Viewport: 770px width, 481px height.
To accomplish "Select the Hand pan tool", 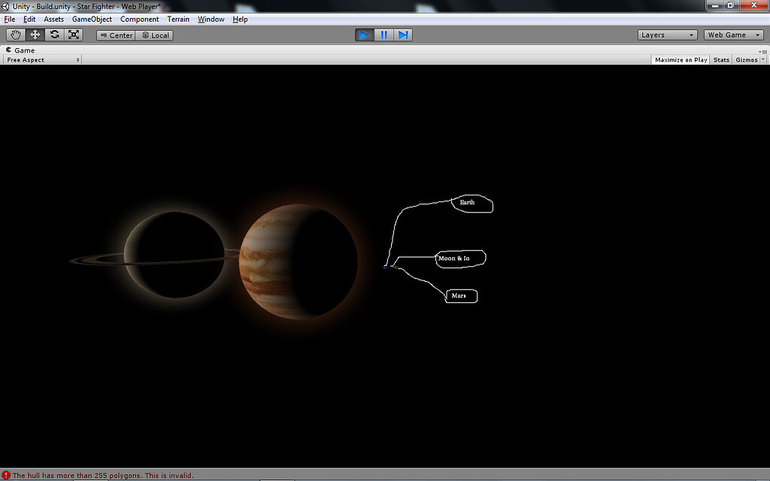I will pyautogui.click(x=15, y=35).
